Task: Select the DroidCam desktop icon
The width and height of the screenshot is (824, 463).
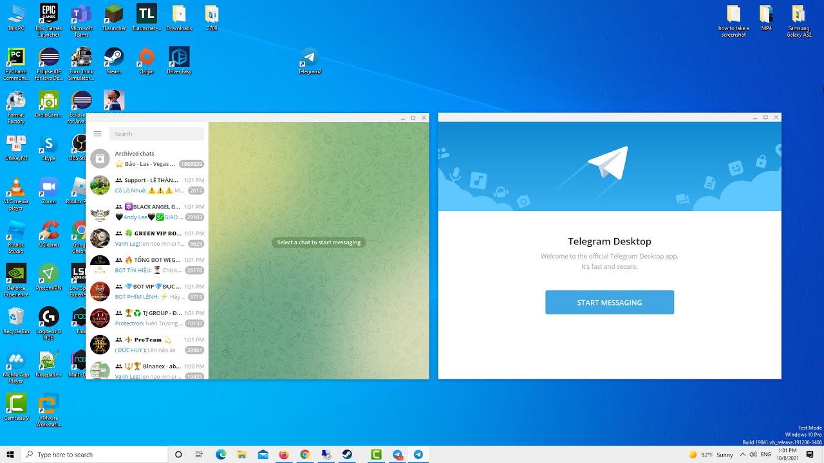Action: pyautogui.click(x=49, y=104)
